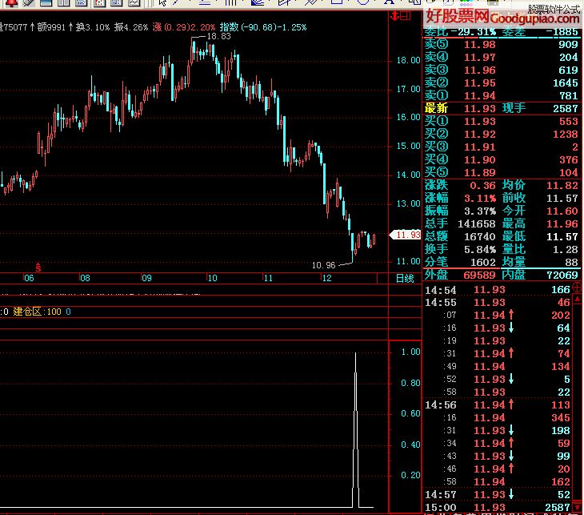
Task: Click the 内盘 volume label
Action: pyautogui.click(x=515, y=275)
